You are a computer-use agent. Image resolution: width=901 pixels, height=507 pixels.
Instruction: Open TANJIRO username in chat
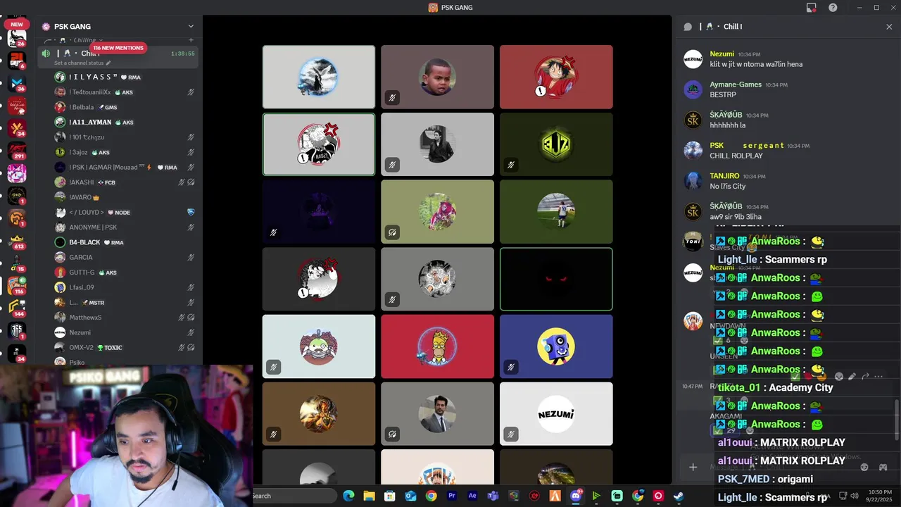coord(724,176)
